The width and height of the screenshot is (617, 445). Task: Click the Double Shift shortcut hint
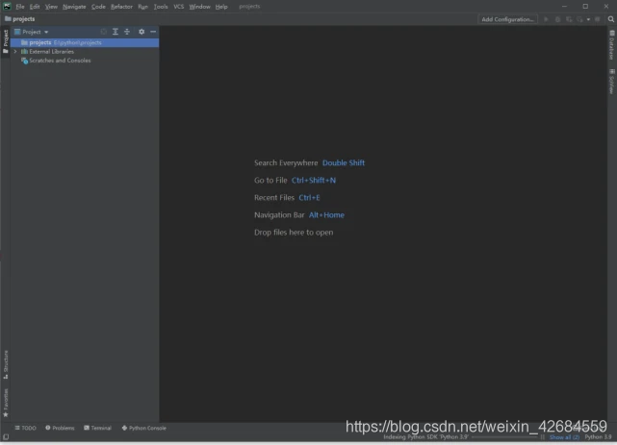343,163
